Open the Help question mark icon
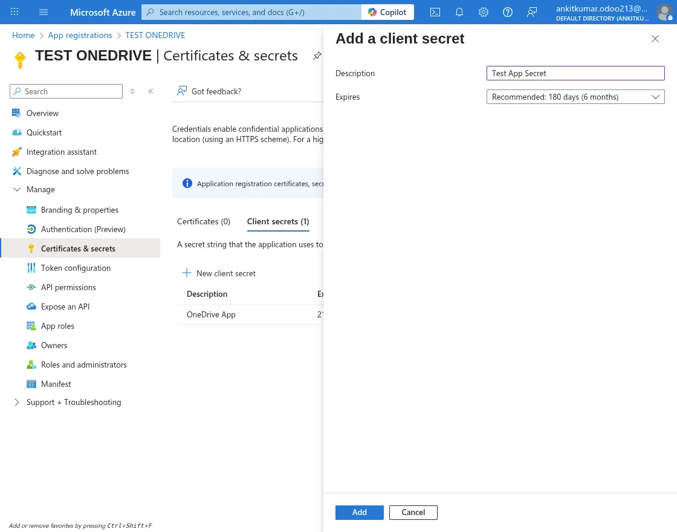This screenshot has height=532, width=677. click(508, 12)
